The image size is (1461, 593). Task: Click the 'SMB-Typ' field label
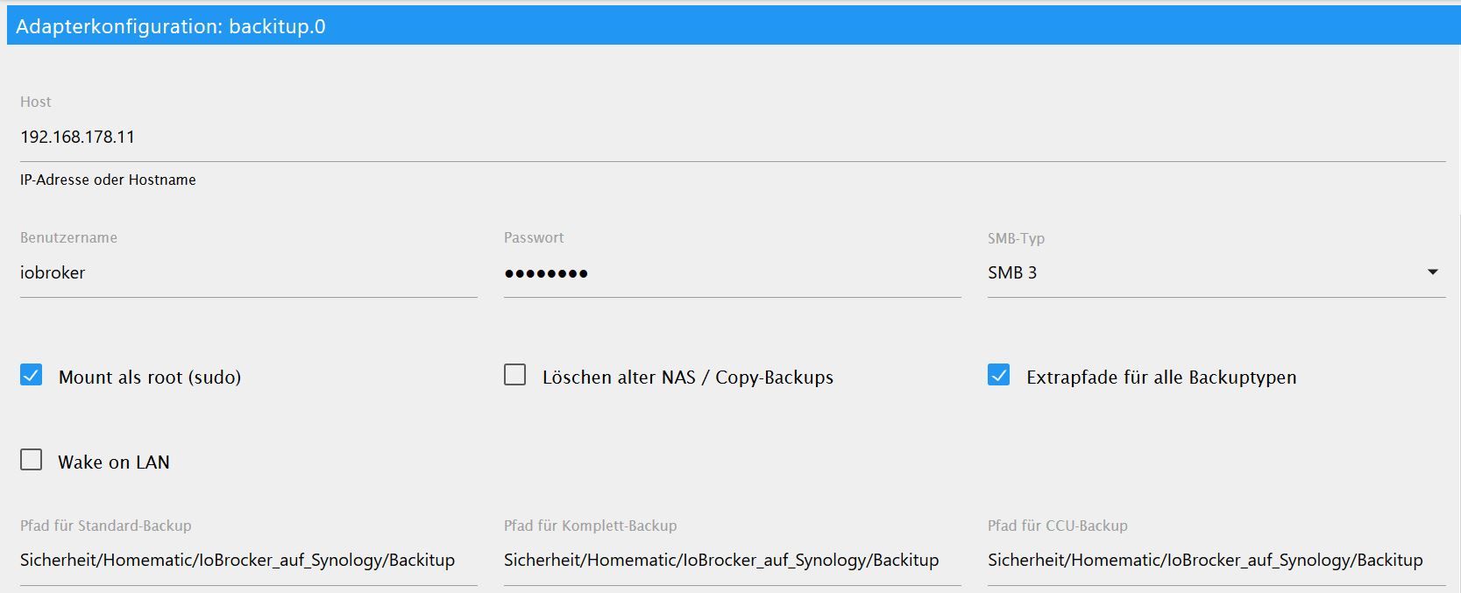click(1016, 238)
